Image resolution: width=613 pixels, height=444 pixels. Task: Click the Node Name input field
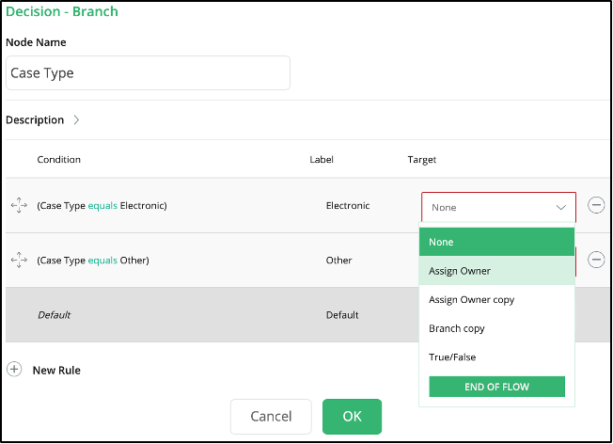point(148,72)
